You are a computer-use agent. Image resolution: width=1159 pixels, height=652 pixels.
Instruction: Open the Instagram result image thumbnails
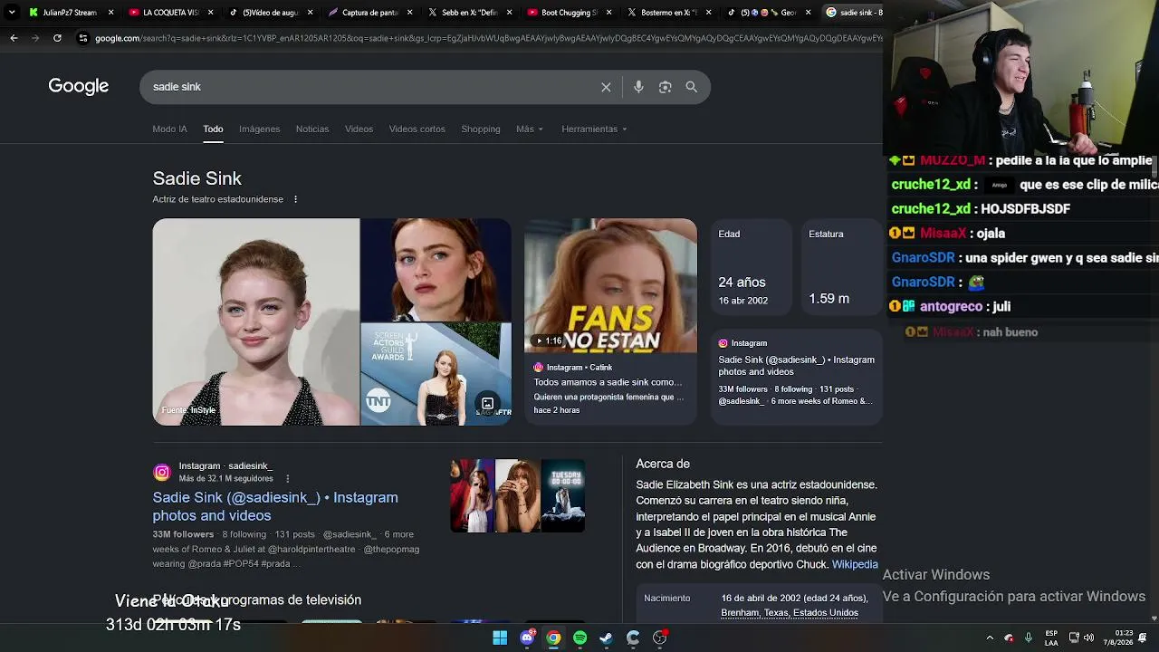click(518, 495)
